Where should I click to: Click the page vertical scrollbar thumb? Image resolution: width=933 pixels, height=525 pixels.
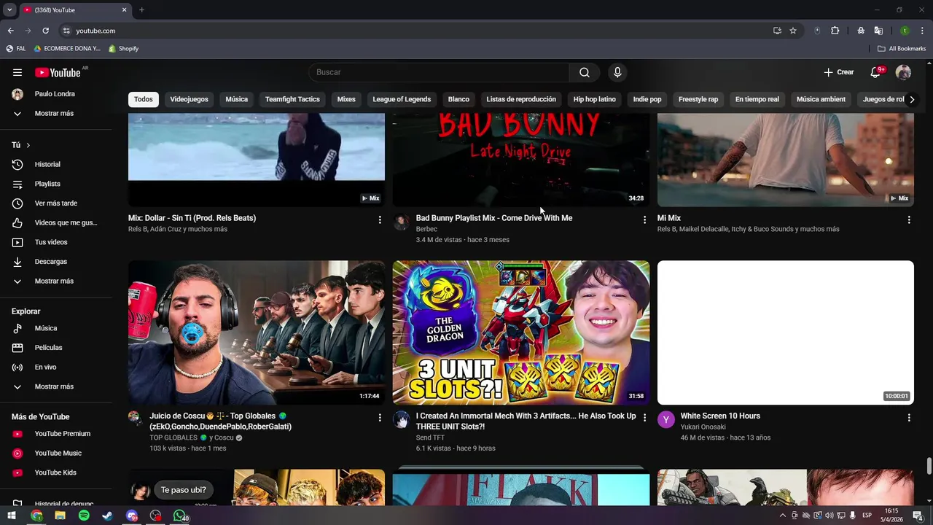929,465
